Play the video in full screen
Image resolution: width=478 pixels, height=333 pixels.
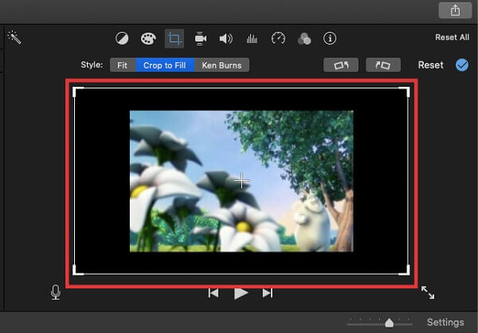click(428, 292)
